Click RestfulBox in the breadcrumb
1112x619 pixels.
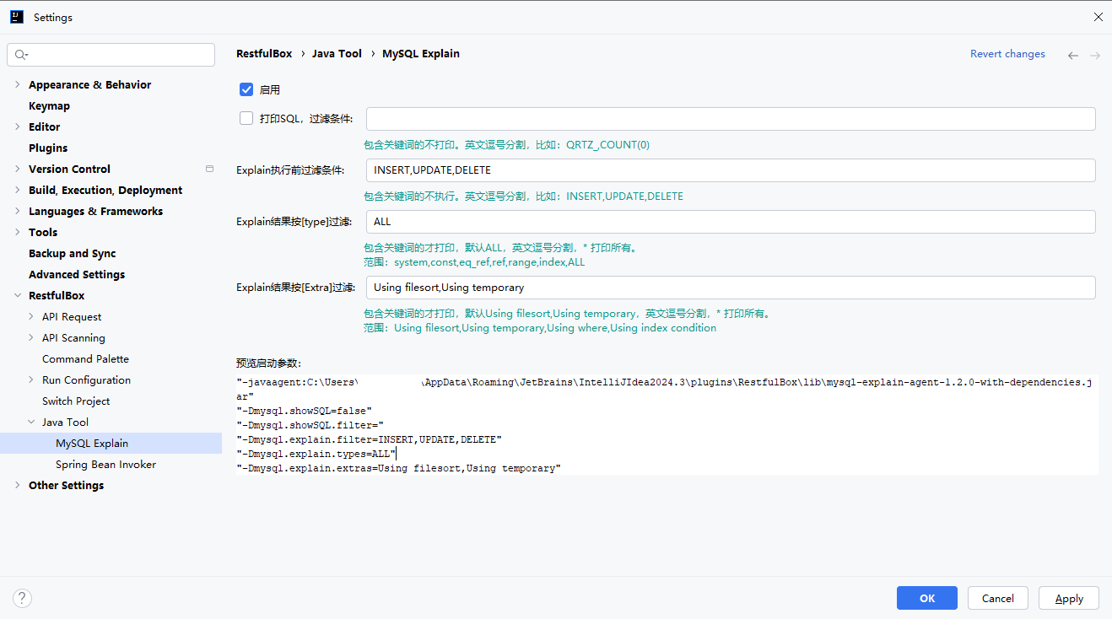(264, 53)
